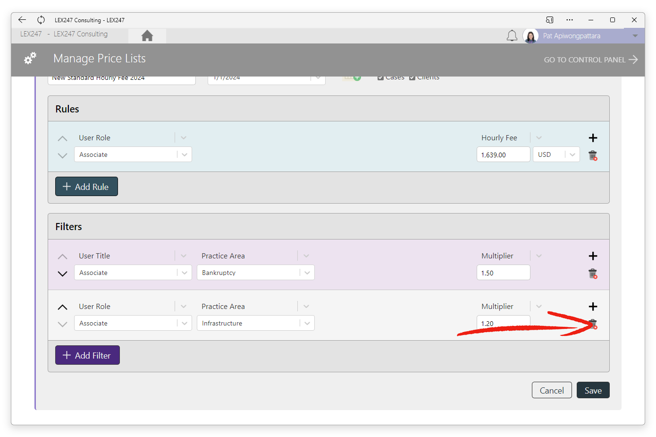
Task: Expand the user account menu arrow
Action: (x=635, y=36)
